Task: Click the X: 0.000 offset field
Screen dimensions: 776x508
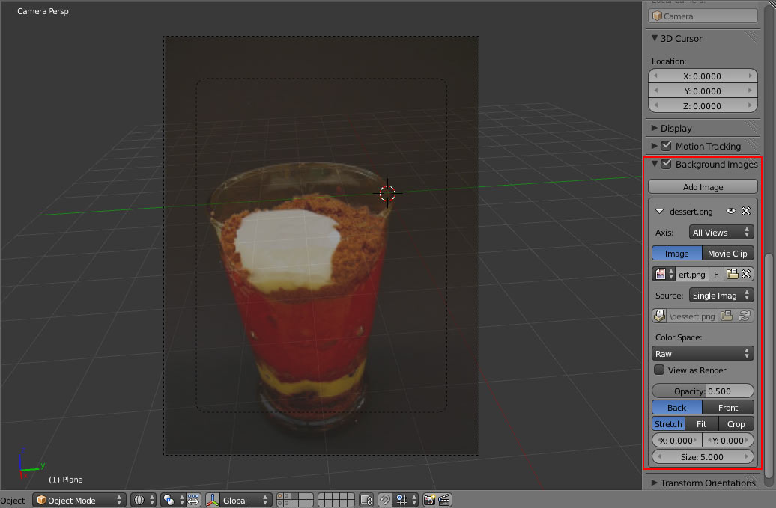Action: pyautogui.click(x=677, y=441)
